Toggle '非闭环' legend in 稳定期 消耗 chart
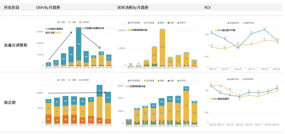 [x=181, y=81]
